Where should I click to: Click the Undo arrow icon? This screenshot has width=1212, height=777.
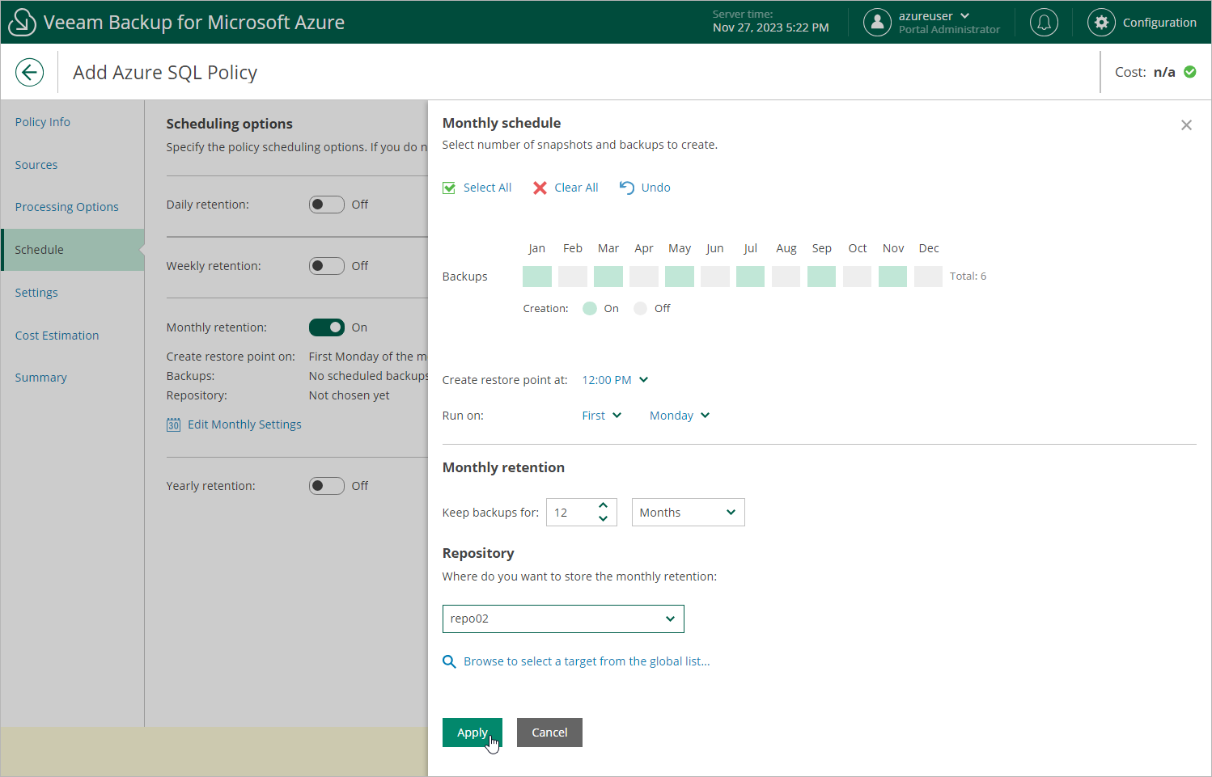pyautogui.click(x=627, y=188)
